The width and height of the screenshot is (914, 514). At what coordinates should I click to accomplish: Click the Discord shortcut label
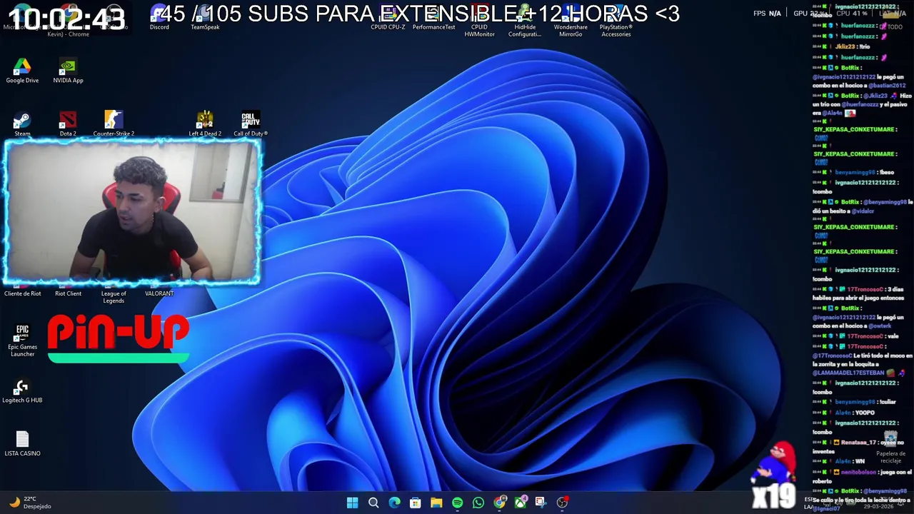[159, 27]
